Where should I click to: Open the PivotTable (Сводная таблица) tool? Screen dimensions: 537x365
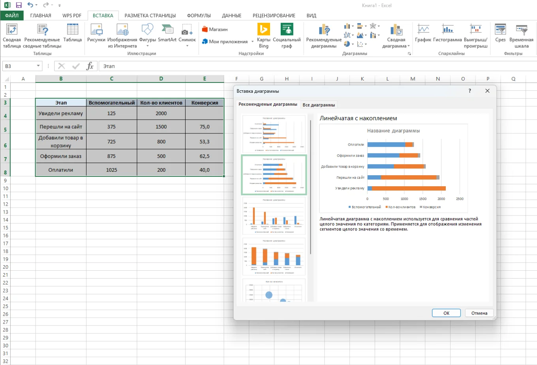[12, 36]
